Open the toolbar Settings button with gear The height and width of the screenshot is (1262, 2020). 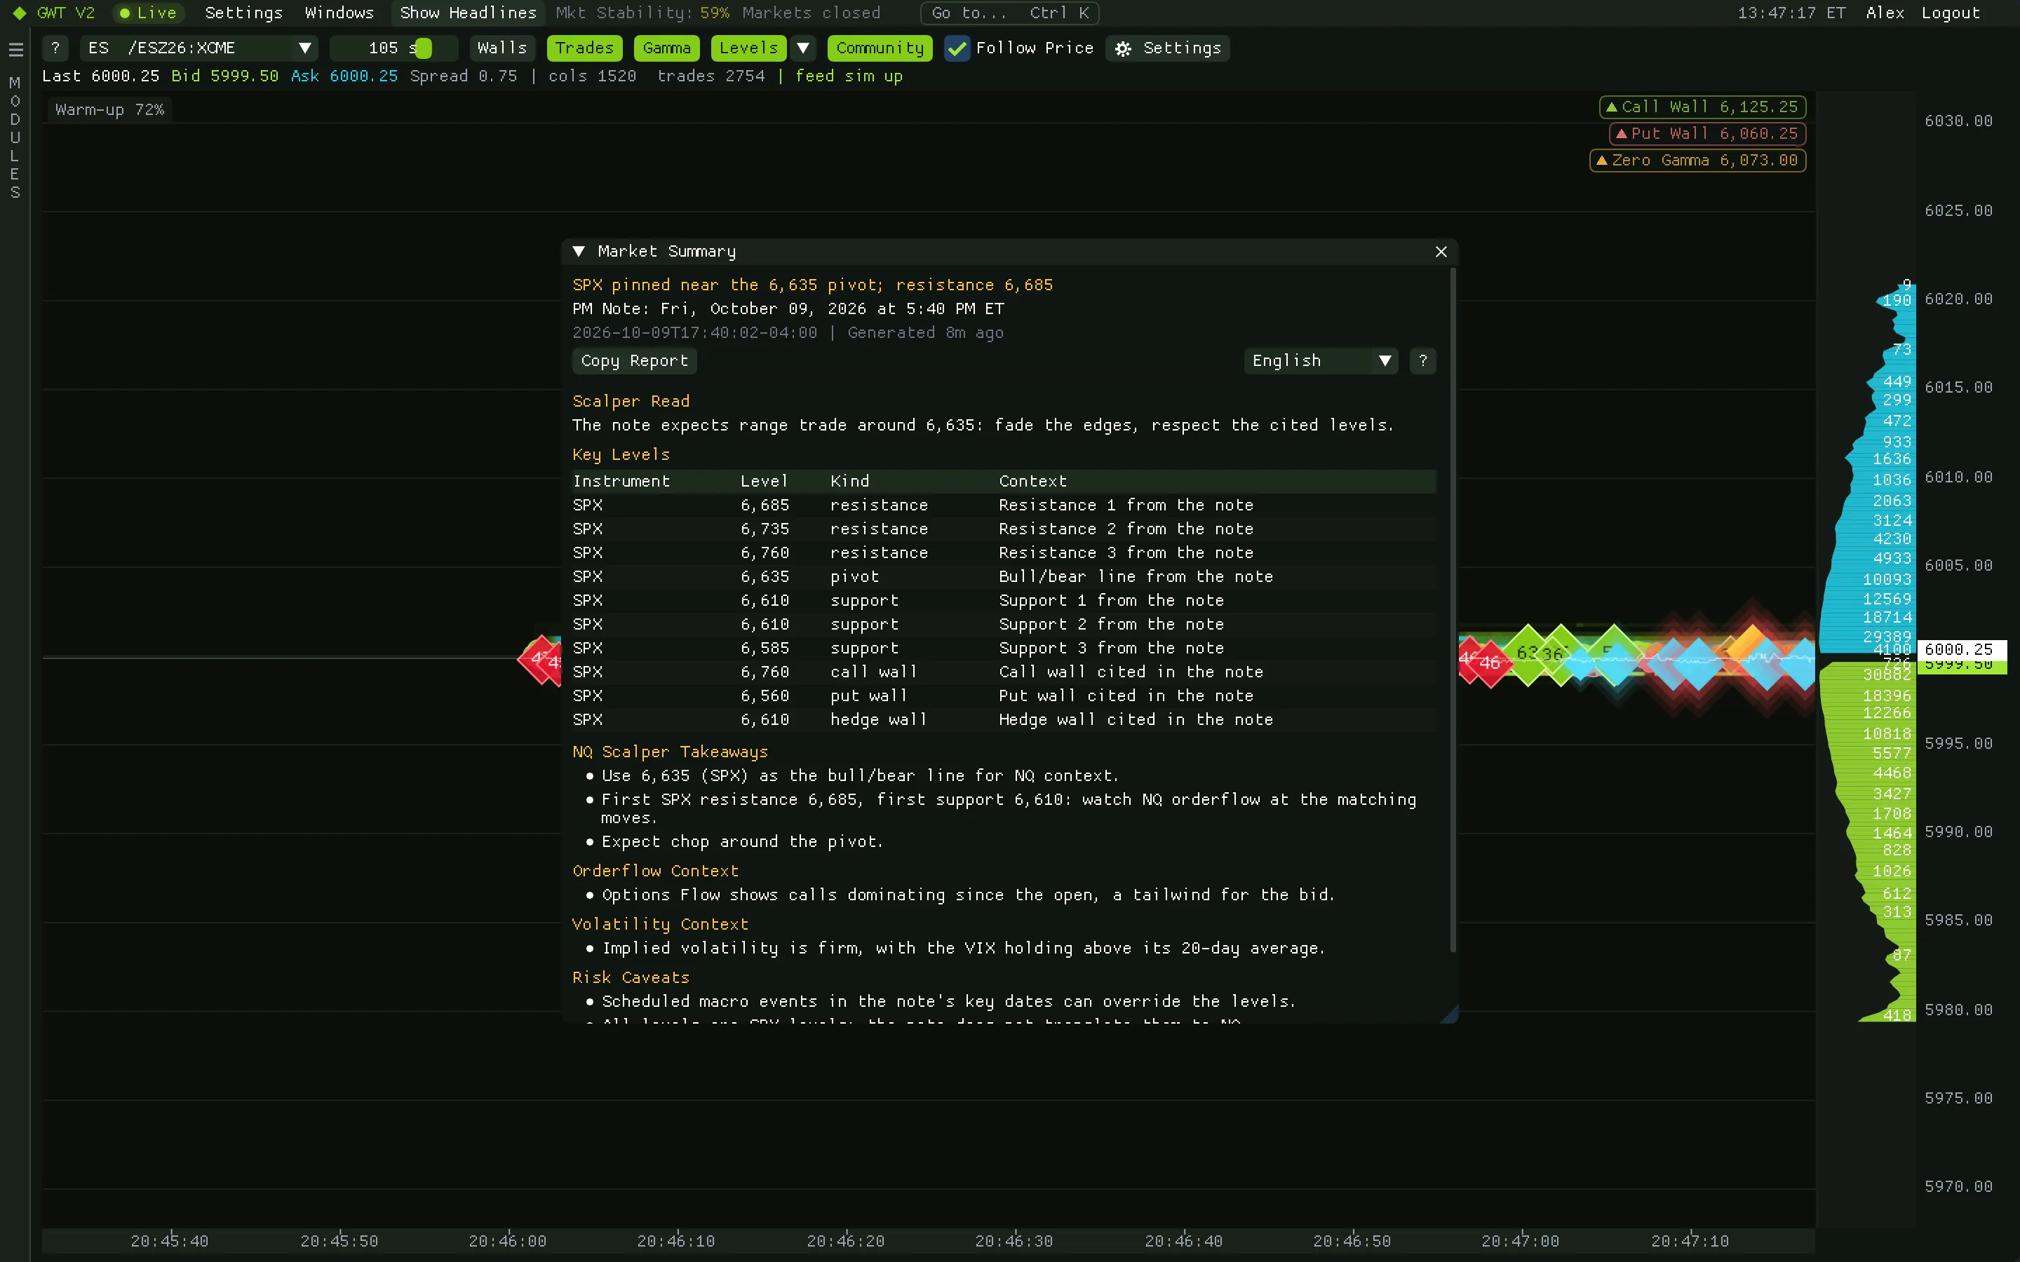[x=1168, y=48]
